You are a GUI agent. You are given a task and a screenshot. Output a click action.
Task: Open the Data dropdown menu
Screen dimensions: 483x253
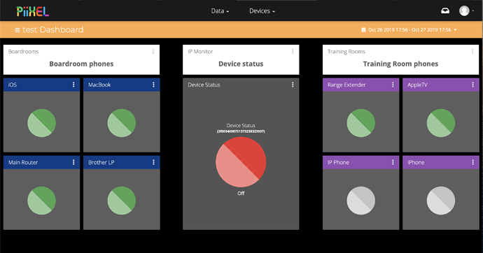pos(220,11)
